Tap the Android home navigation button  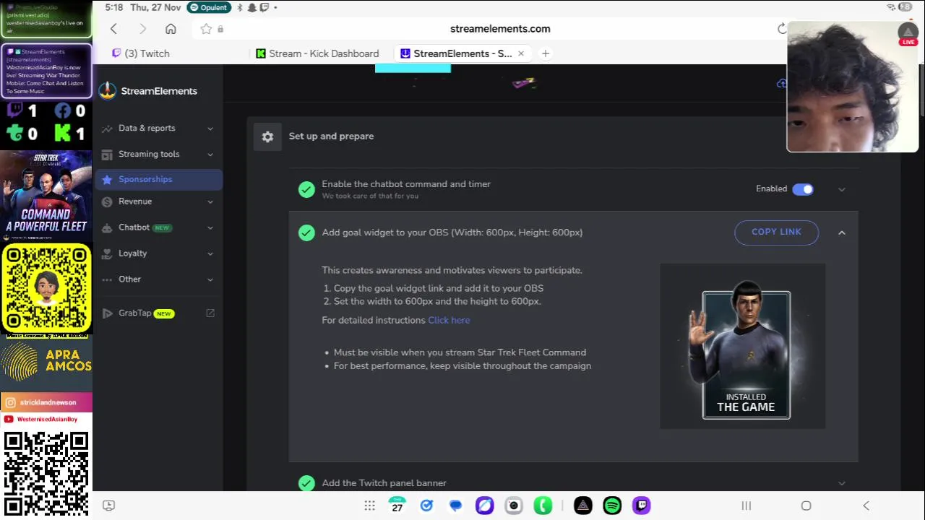tap(806, 506)
